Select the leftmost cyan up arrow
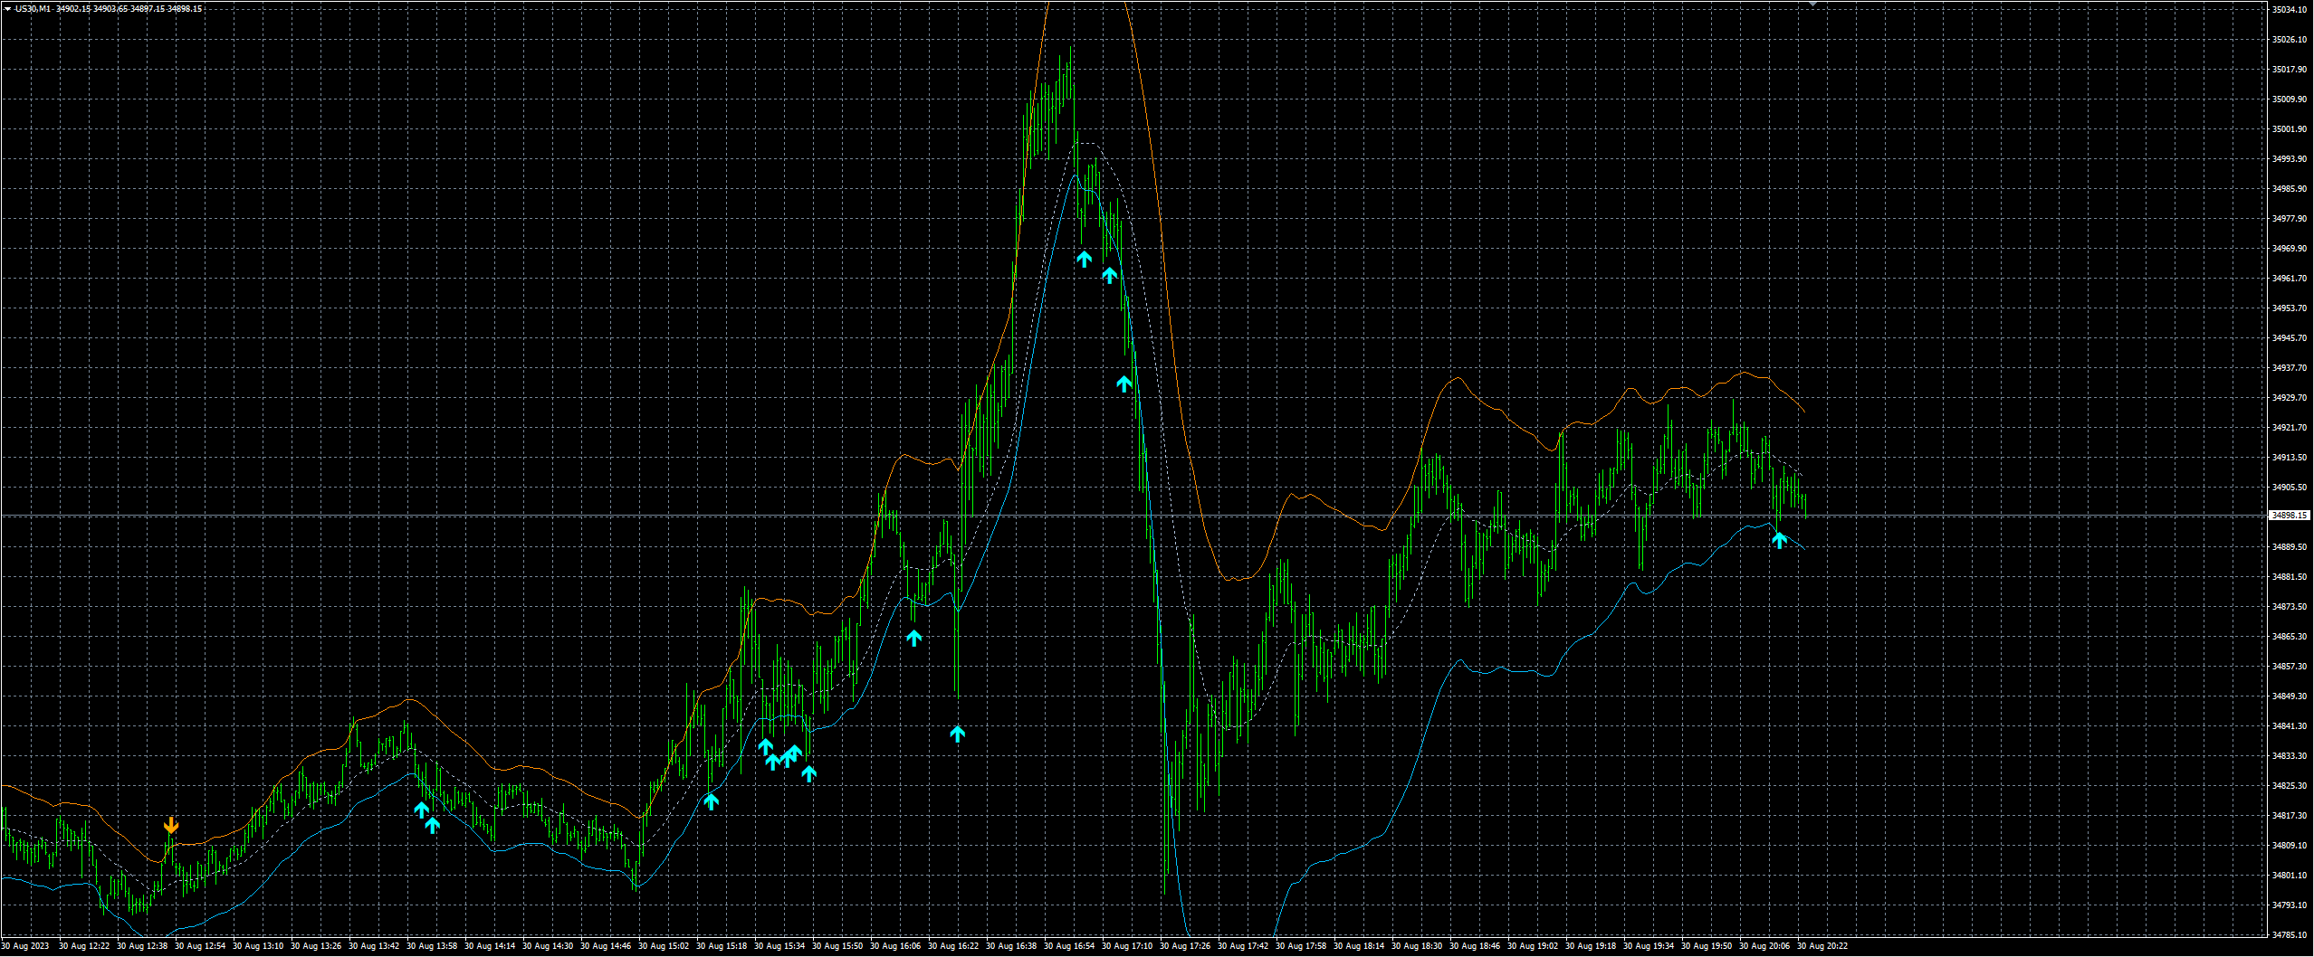This screenshot has width=2314, height=957. coord(421,810)
